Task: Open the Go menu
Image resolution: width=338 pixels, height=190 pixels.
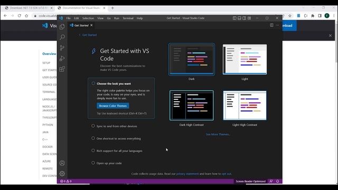Action: [x=109, y=18]
